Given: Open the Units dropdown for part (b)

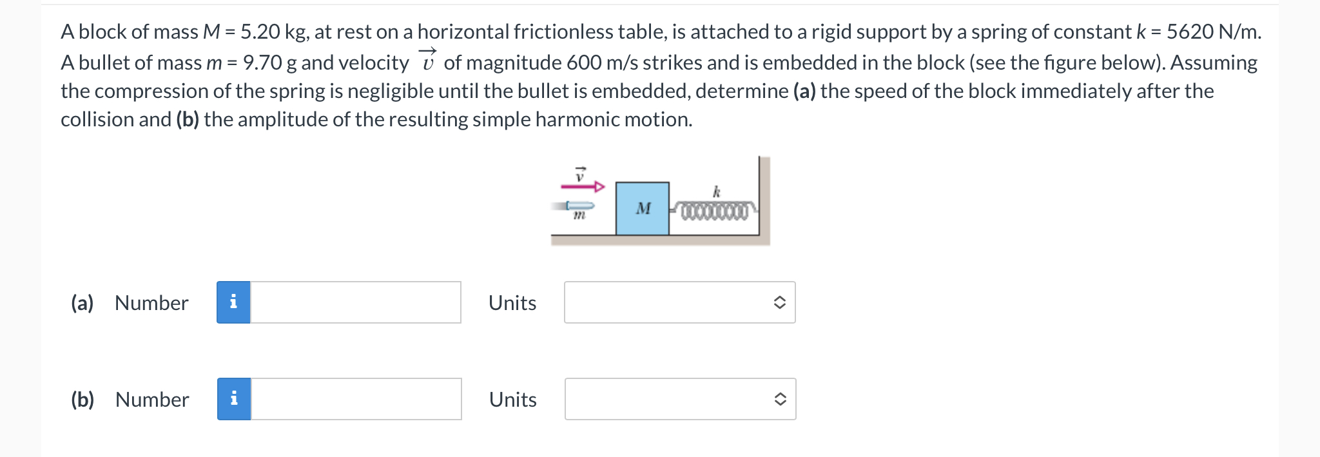Looking at the screenshot, I should click(x=680, y=399).
